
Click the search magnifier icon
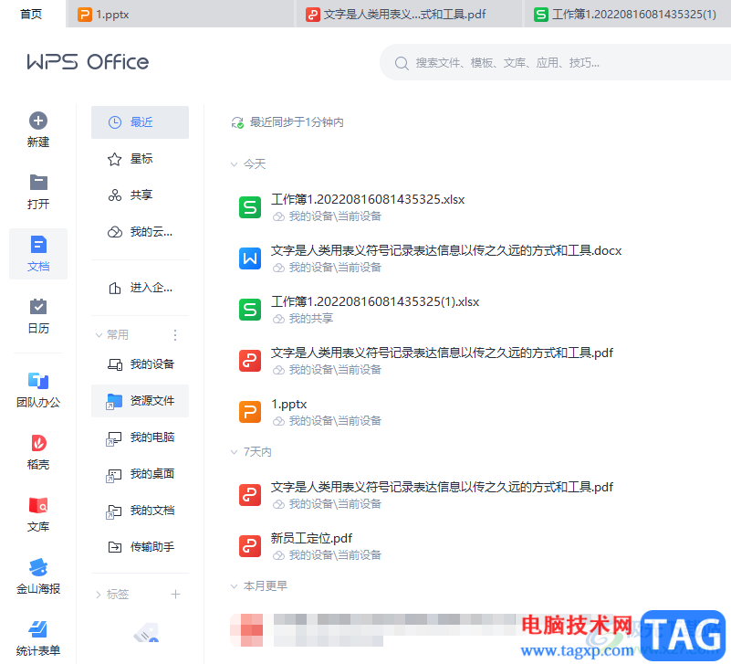pos(402,63)
